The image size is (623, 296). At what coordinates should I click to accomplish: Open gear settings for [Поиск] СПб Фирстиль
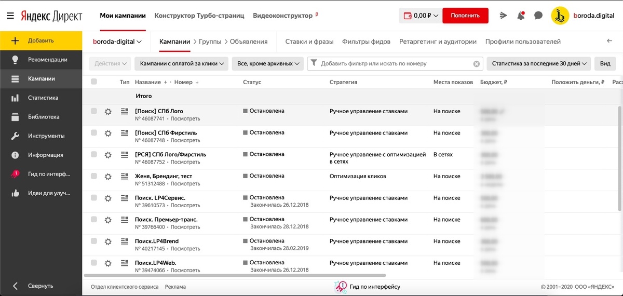(x=108, y=133)
